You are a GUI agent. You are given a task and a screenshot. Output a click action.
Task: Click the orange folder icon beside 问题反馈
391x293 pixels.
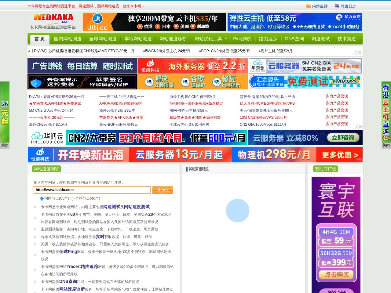(x=309, y=6)
